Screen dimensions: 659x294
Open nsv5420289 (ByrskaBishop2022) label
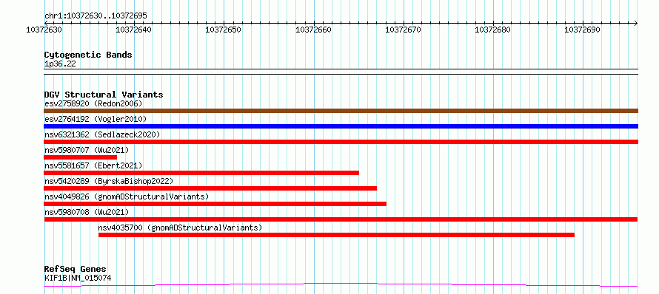109,181
